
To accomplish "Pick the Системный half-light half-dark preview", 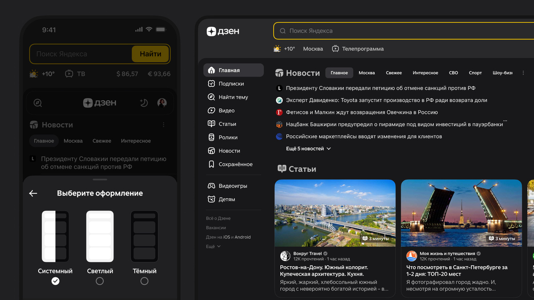I will (55, 236).
